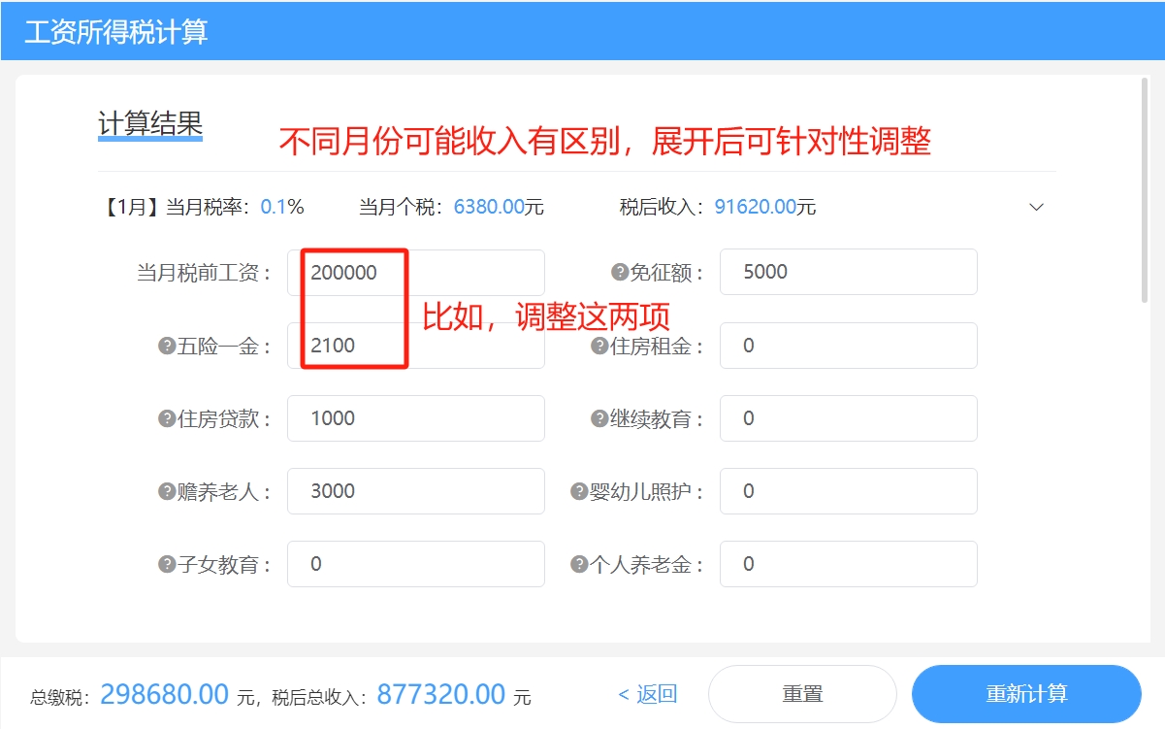The height and width of the screenshot is (729, 1165).
Task: Click the help icon beside 个人养老金
Action: pos(580,564)
